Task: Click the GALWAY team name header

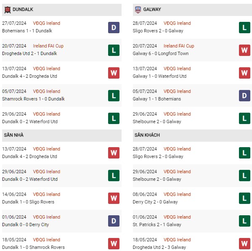Action: coord(152,9)
